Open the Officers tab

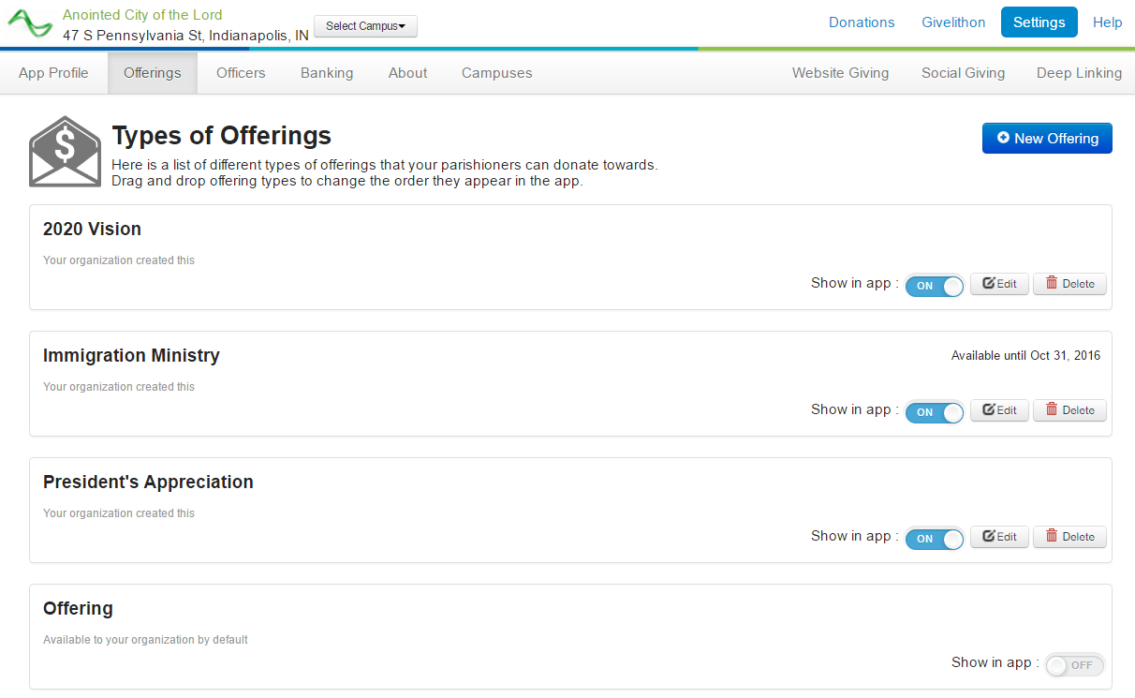(241, 73)
